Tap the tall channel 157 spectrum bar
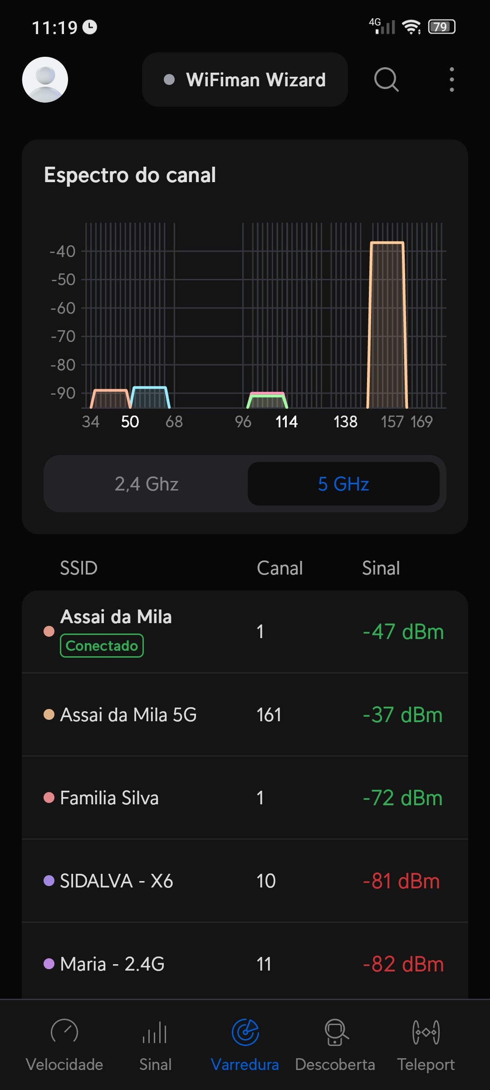 click(387, 325)
